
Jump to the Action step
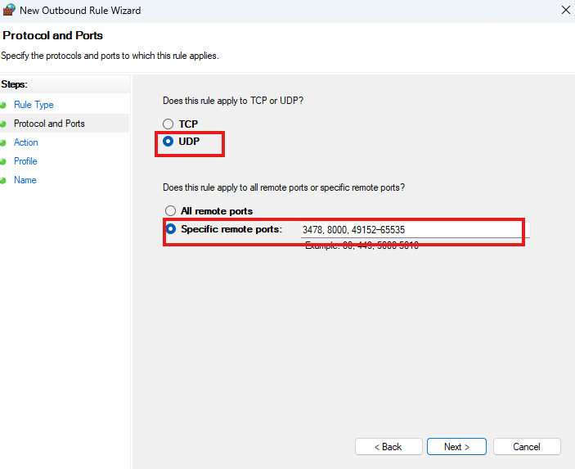[26, 142]
